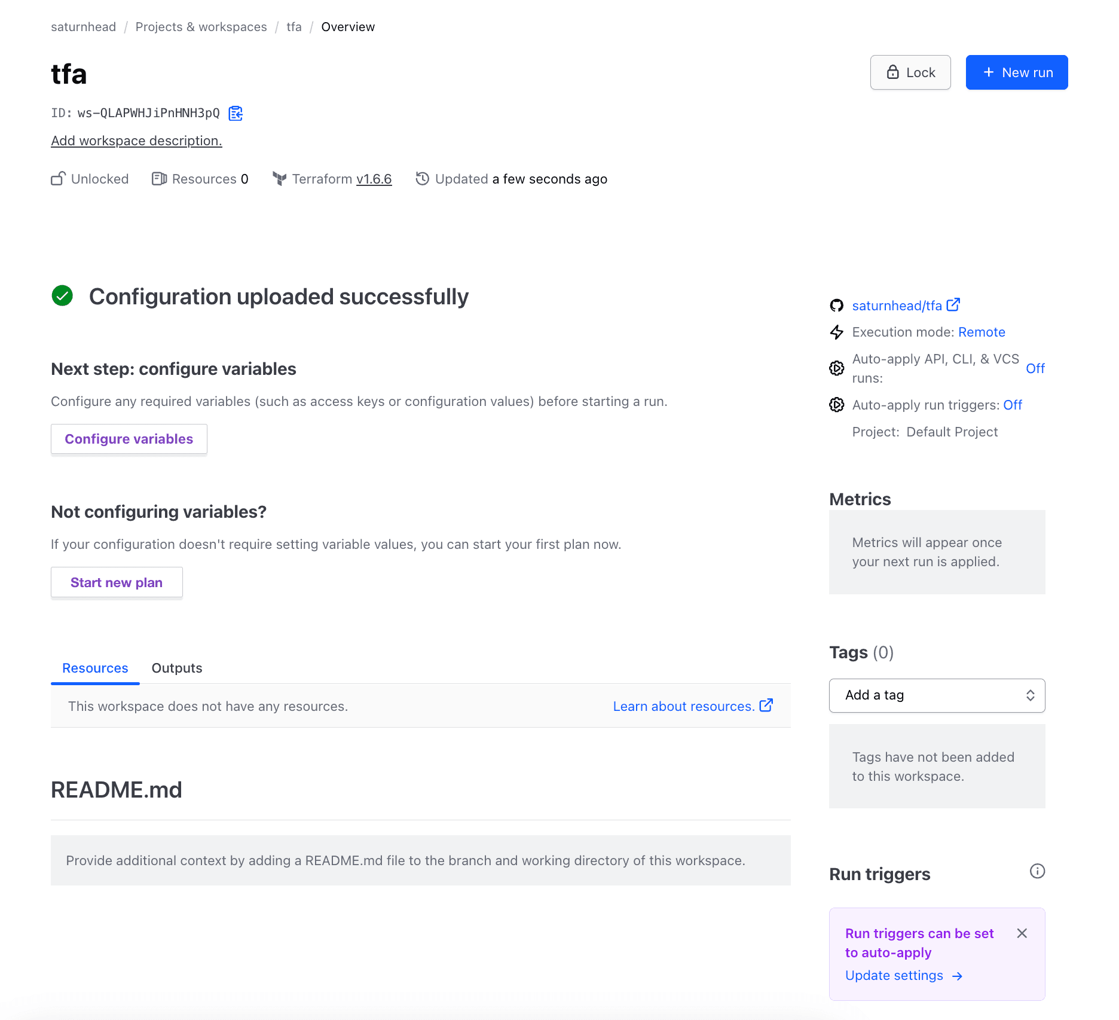
Task: Go to saturnhead breadcrumb
Action: click(83, 27)
